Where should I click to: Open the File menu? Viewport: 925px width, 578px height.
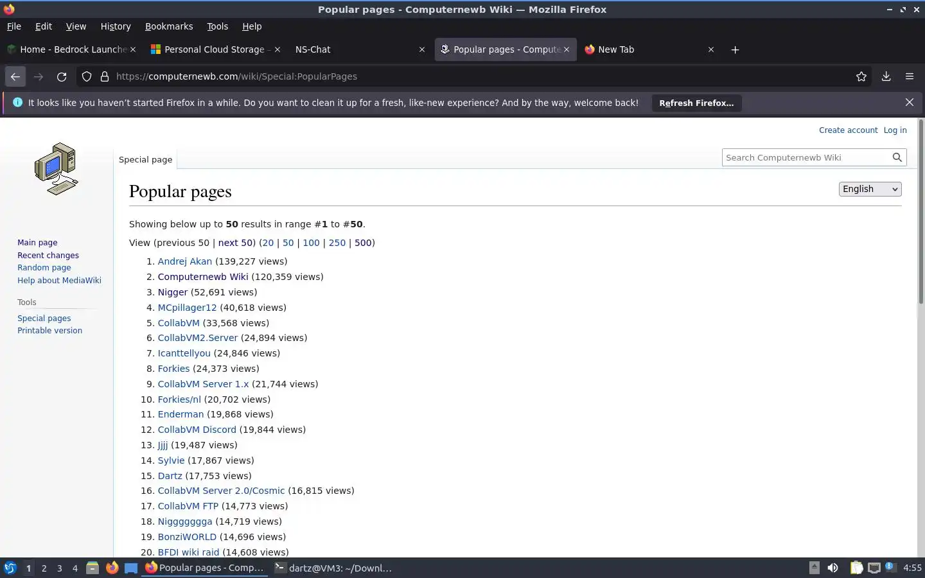pos(13,26)
